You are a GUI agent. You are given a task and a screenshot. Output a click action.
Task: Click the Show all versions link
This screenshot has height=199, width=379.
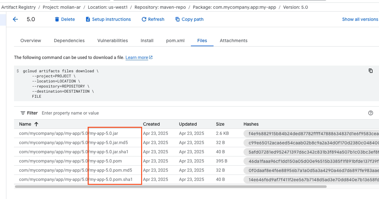point(360,19)
